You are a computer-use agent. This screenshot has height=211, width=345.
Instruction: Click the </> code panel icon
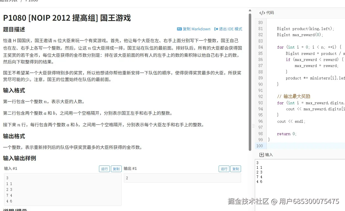[x=262, y=13]
